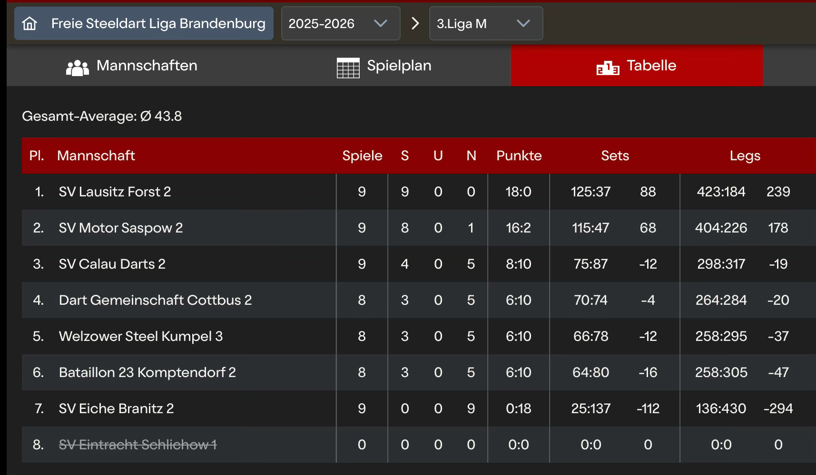This screenshot has width=816, height=475.
Task: Go to Freie Steeldart Liga Brandenburg home
Action: tap(158, 23)
